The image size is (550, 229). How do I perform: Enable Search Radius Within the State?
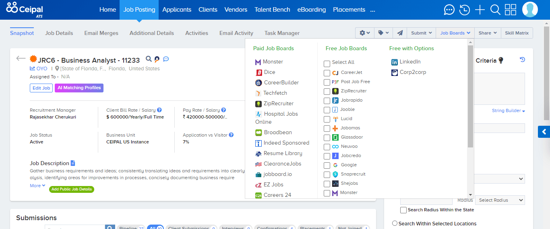403,210
